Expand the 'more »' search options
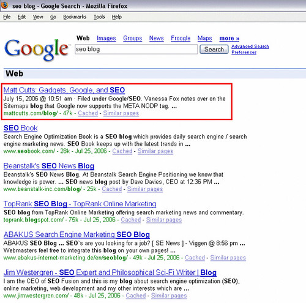Image resolution: width=306 pixels, height=303 pixels. [229, 39]
